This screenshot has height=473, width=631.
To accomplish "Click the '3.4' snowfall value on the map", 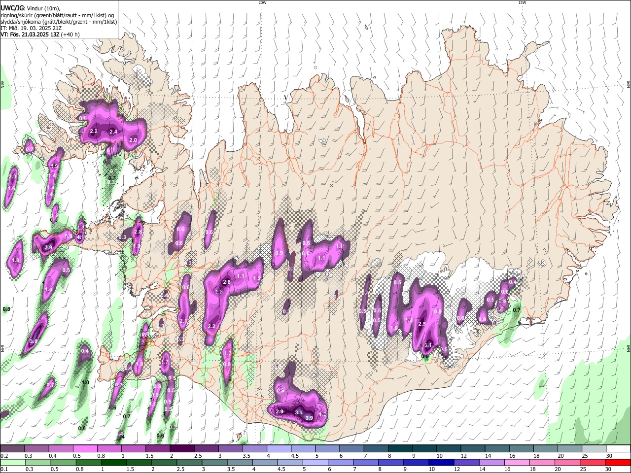I will pyautogui.click(x=299, y=412).
